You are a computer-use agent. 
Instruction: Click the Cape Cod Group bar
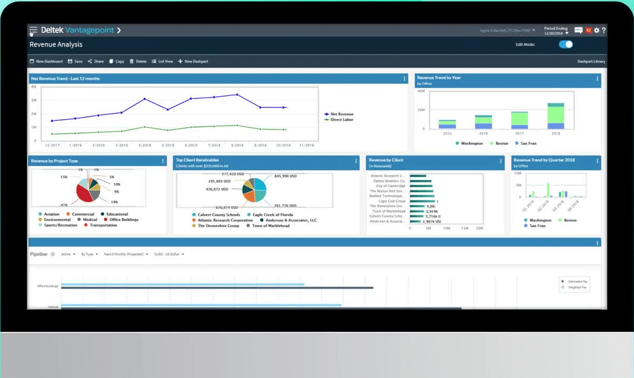[x=423, y=201]
